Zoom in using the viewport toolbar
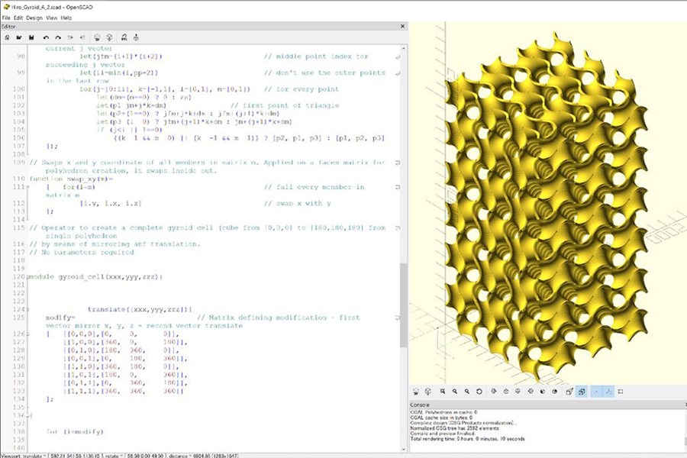The height and width of the screenshot is (458, 687). pos(455,392)
